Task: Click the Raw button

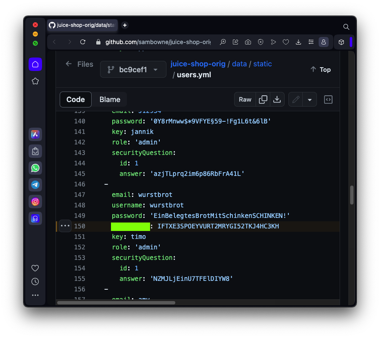Action: (245, 100)
